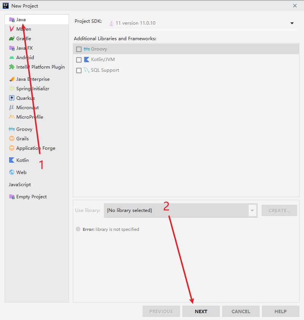Select the Java project type icon

tap(12, 20)
